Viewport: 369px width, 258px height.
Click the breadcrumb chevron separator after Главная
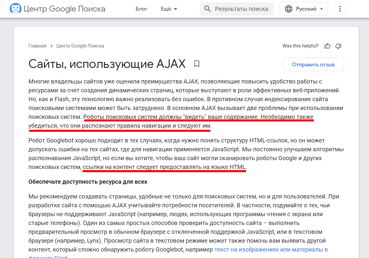pos(52,46)
